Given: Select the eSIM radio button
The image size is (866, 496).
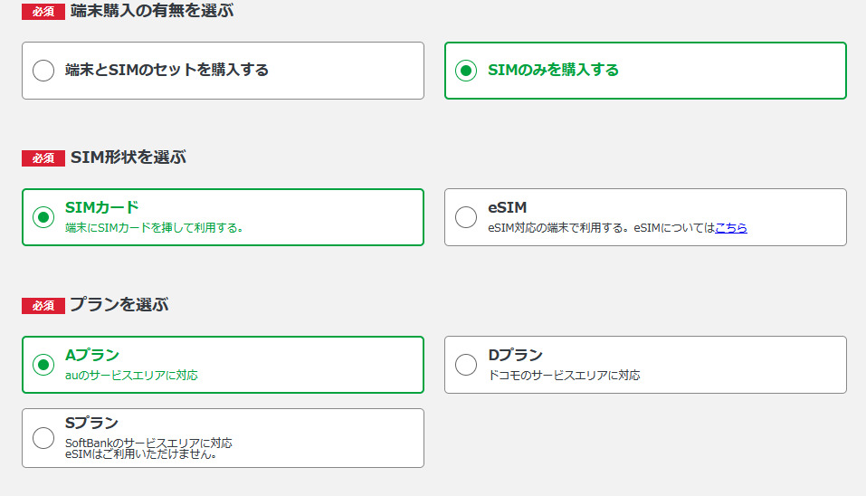Looking at the screenshot, I should point(466,217).
